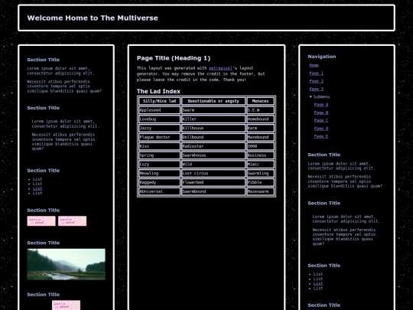This screenshot has width=413, height=310.
Task: Click the 'S.E.W' table cell
Action: pos(260,110)
